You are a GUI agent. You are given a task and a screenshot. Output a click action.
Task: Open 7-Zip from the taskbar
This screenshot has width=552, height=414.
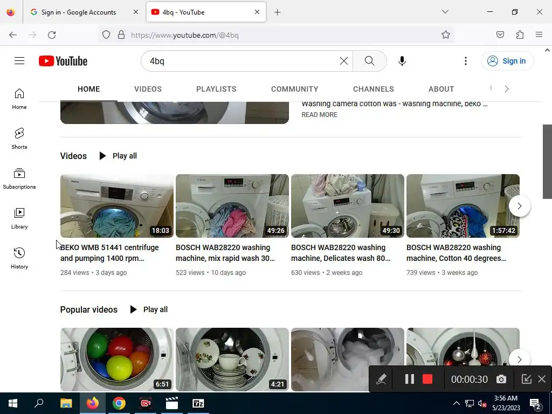(198, 403)
